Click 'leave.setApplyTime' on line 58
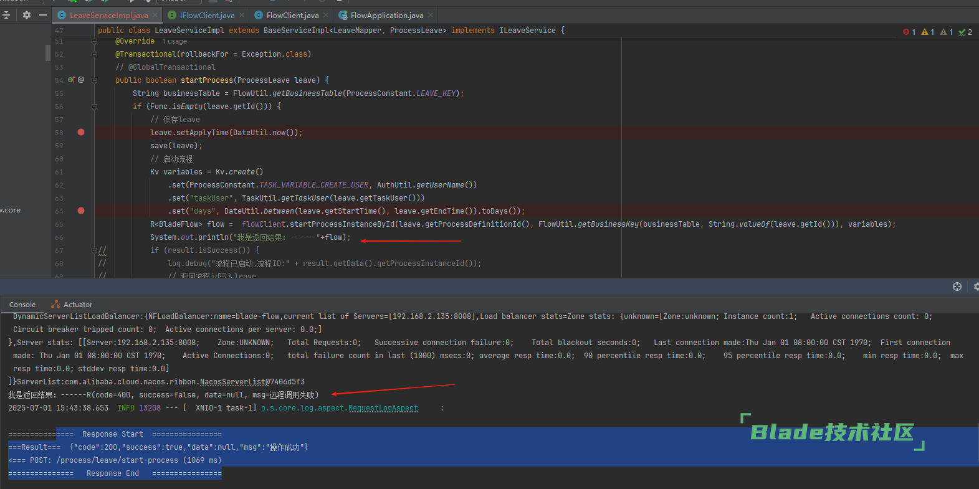Image resolution: width=979 pixels, height=489 pixels. [x=189, y=133]
